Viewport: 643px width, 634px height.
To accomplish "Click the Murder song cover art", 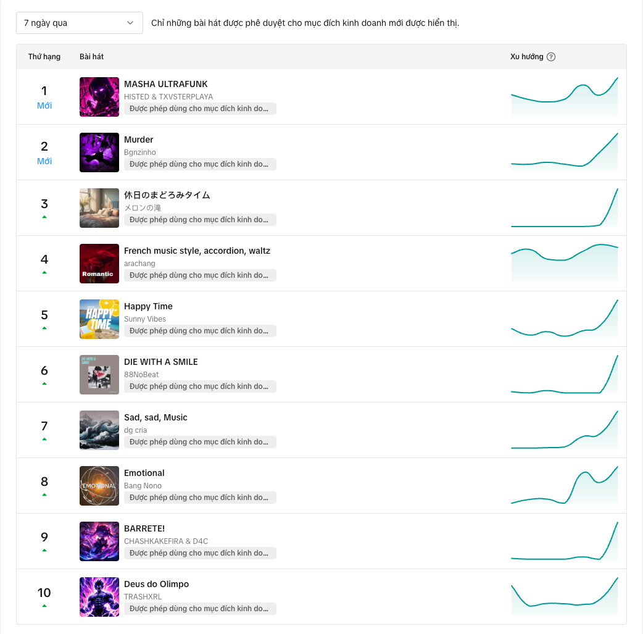I will pos(99,152).
